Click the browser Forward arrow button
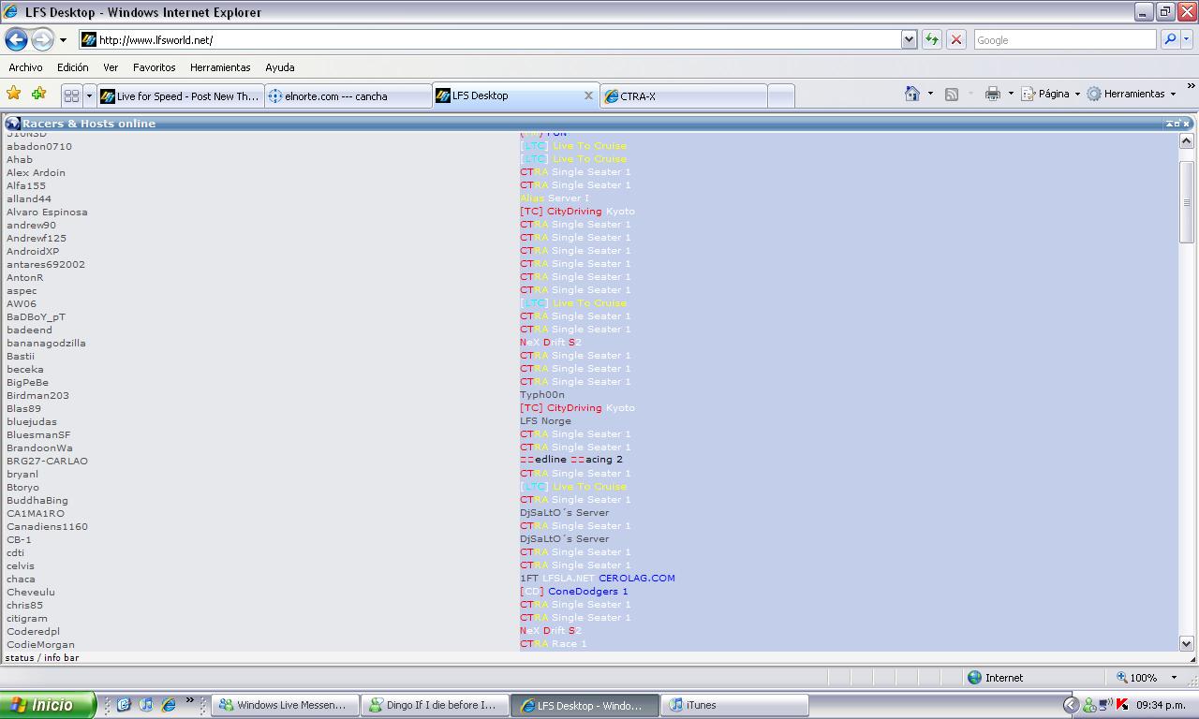This screenshot has height=719, width=1199. tap(42, 39)
